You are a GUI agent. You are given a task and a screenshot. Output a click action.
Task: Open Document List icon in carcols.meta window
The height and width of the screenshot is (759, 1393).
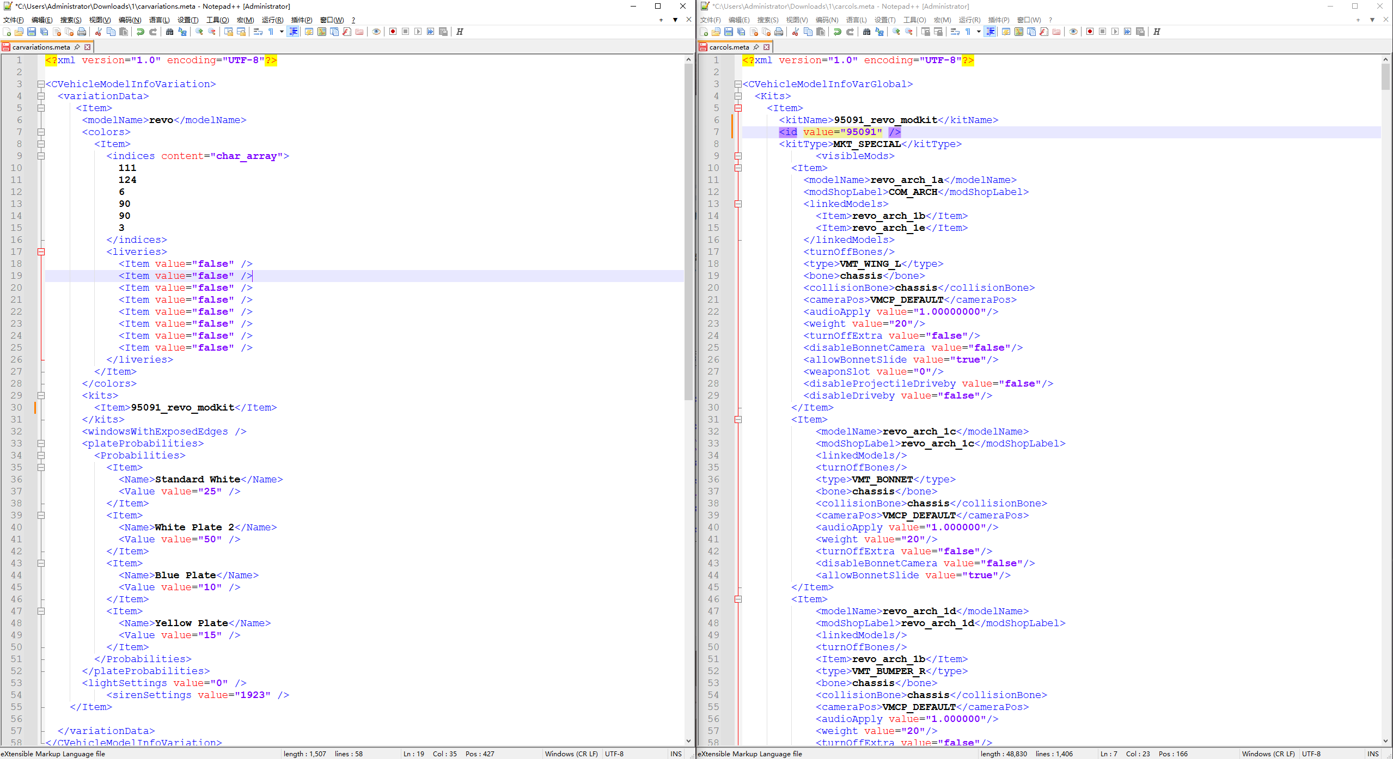coord(1031,32)
